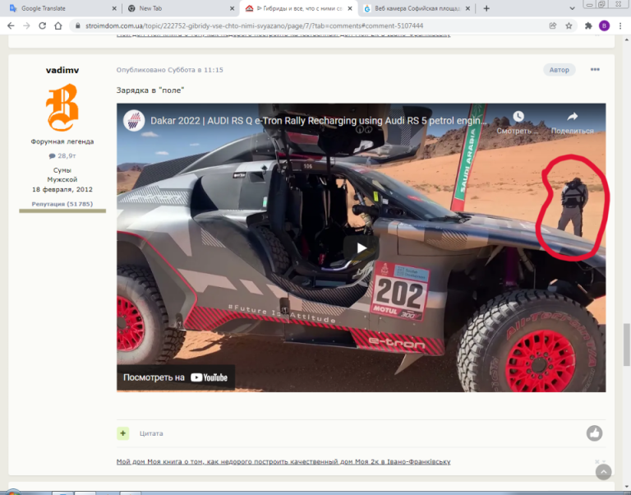Reload the page
The image size is (631, 495).
click(x=42, y=25)
